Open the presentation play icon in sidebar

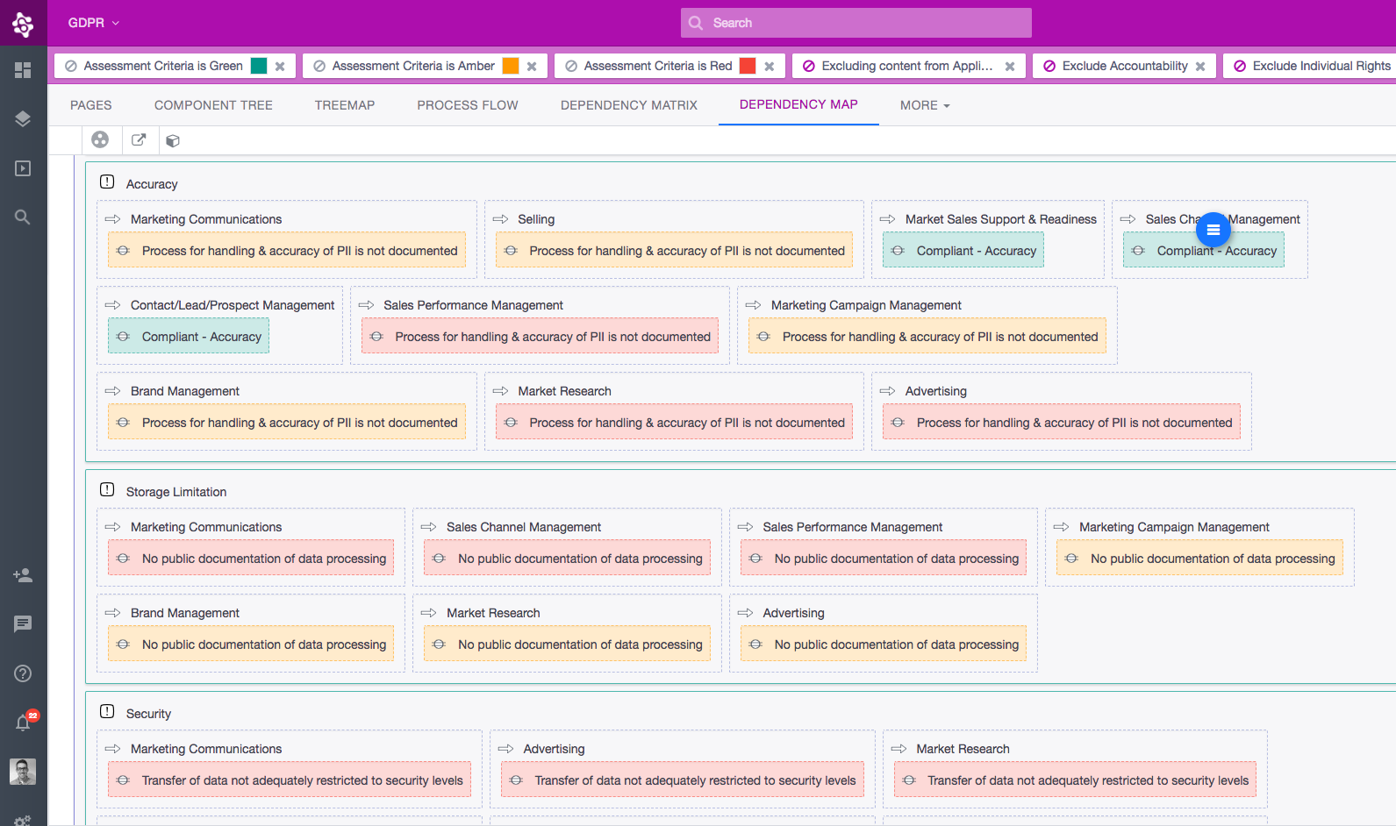coord(23,168)
